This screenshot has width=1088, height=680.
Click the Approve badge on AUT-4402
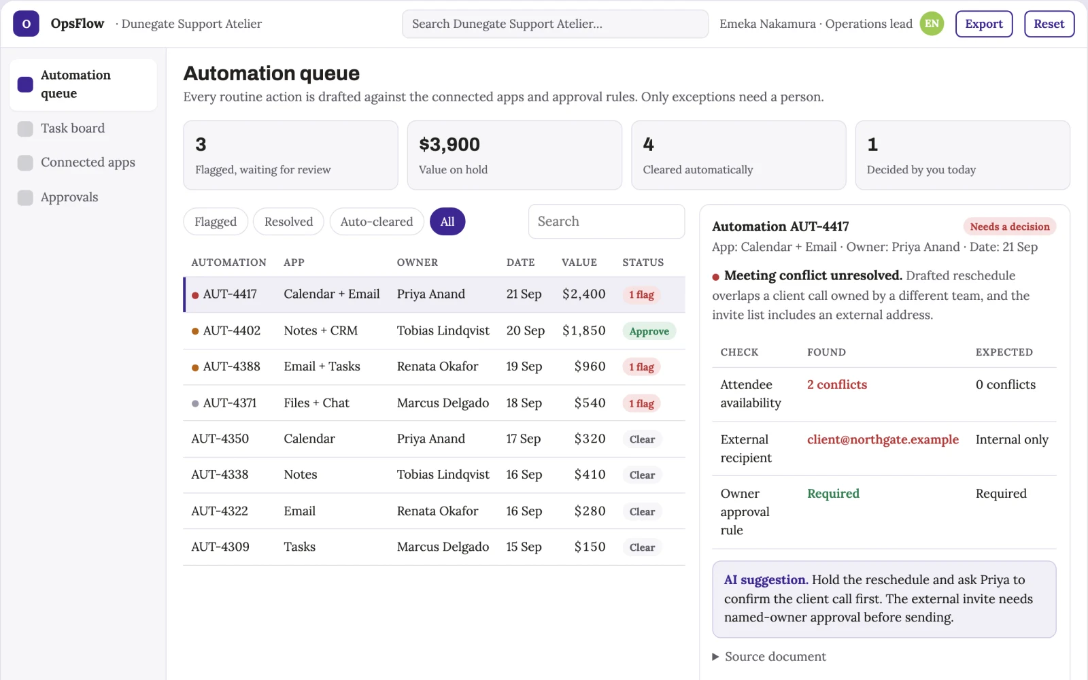coord(649,331)
